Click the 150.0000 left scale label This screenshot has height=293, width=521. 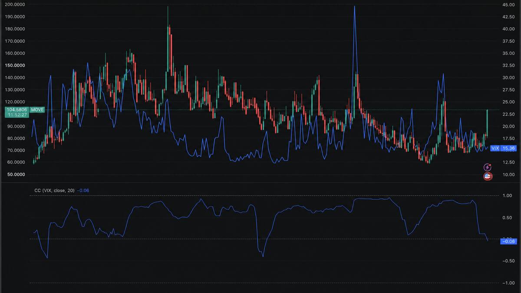(14, 66)
